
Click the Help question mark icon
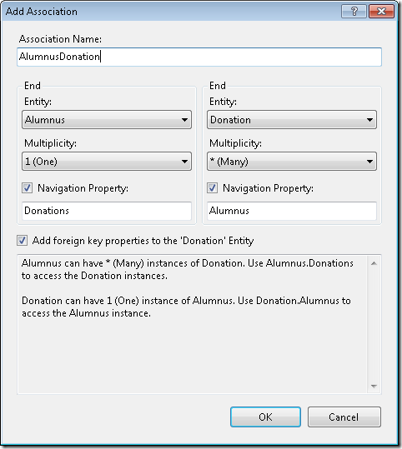pyautogui.click(x=354, y=12)
